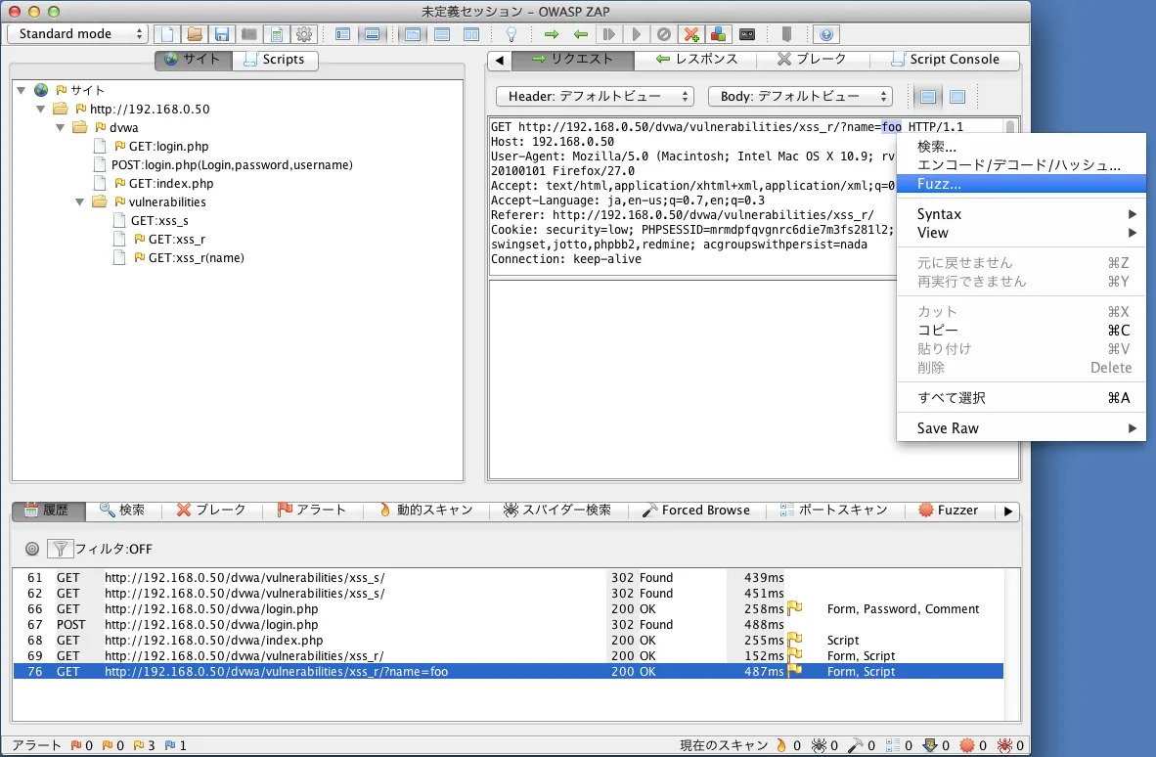
Task: Toggle the target circle icon in history panel
Action: tap(32, 549)
